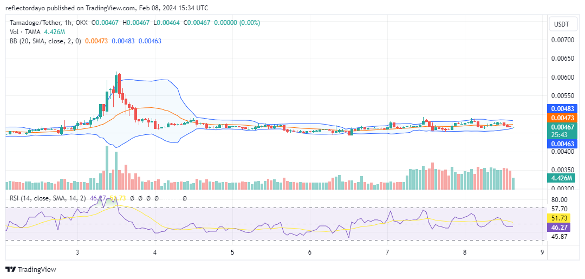Click the Vol · TAMA indicator label
The width and height of the screenshot is (585, 279).
(25, 32)
